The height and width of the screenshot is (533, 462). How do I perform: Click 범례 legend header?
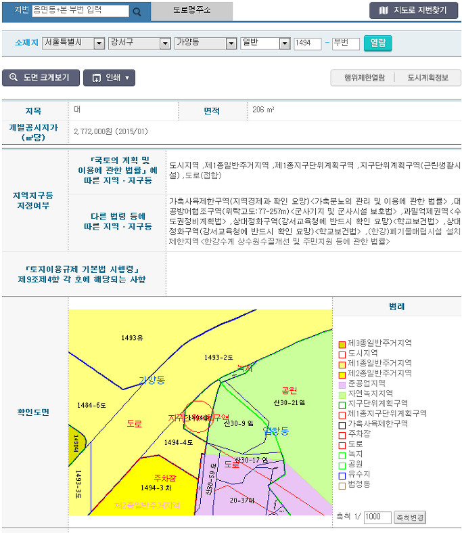(397, 306)
